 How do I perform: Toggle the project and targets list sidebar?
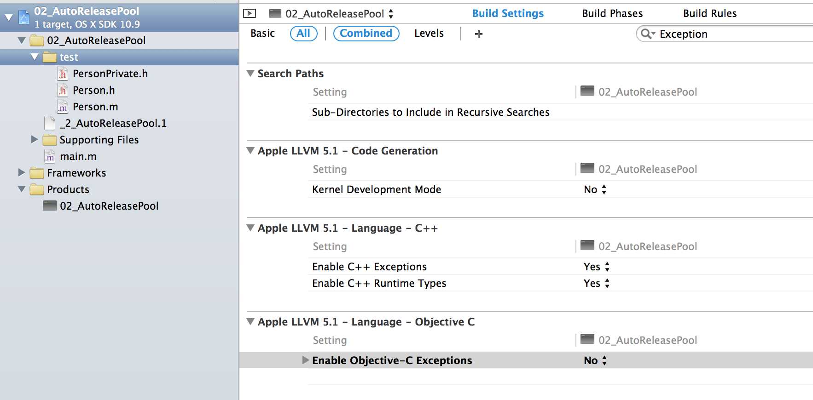[250, 13]
